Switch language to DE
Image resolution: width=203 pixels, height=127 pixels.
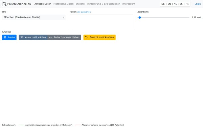(x=163, y=4)
